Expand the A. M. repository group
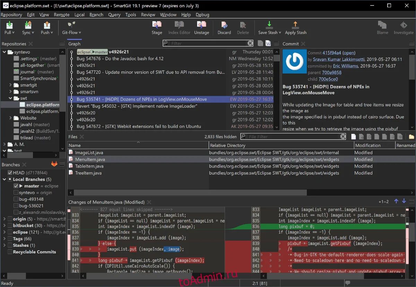Image resolution: width=416 pixels, height=287 pixels. pos(5,144)
